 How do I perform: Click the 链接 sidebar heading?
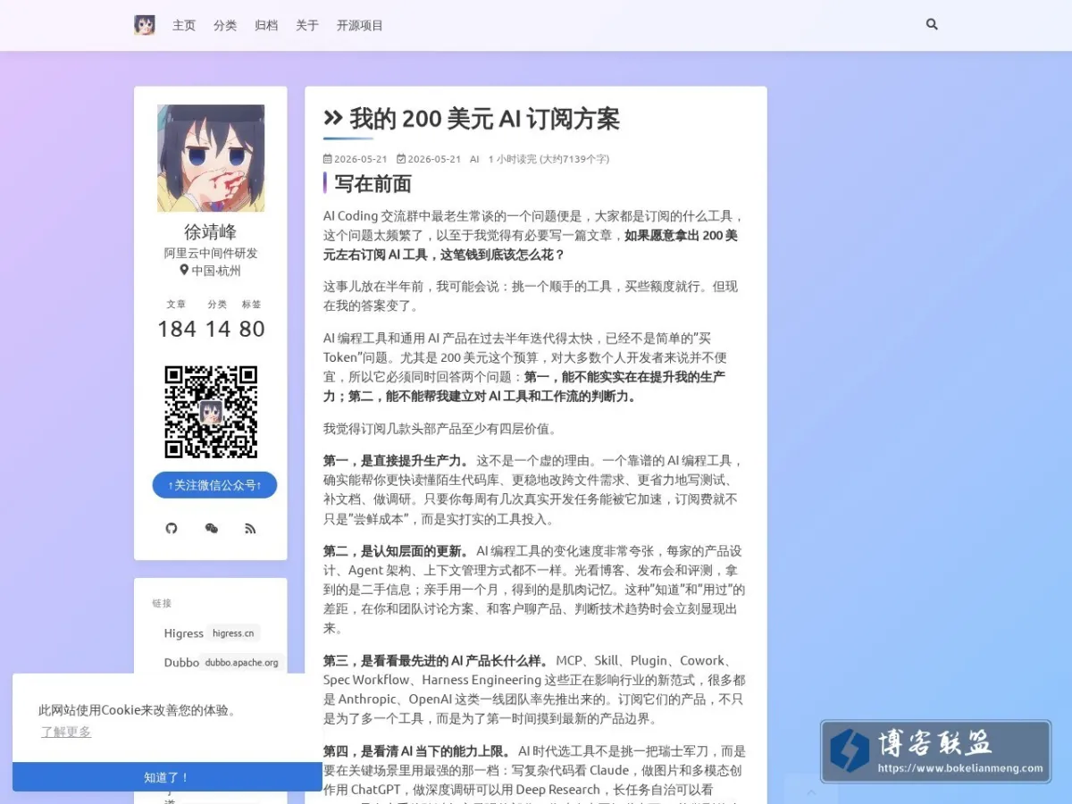162,603
